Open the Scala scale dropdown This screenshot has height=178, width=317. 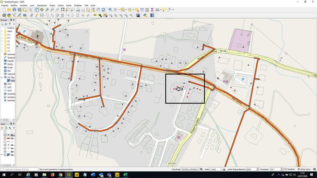click(221, 169)
